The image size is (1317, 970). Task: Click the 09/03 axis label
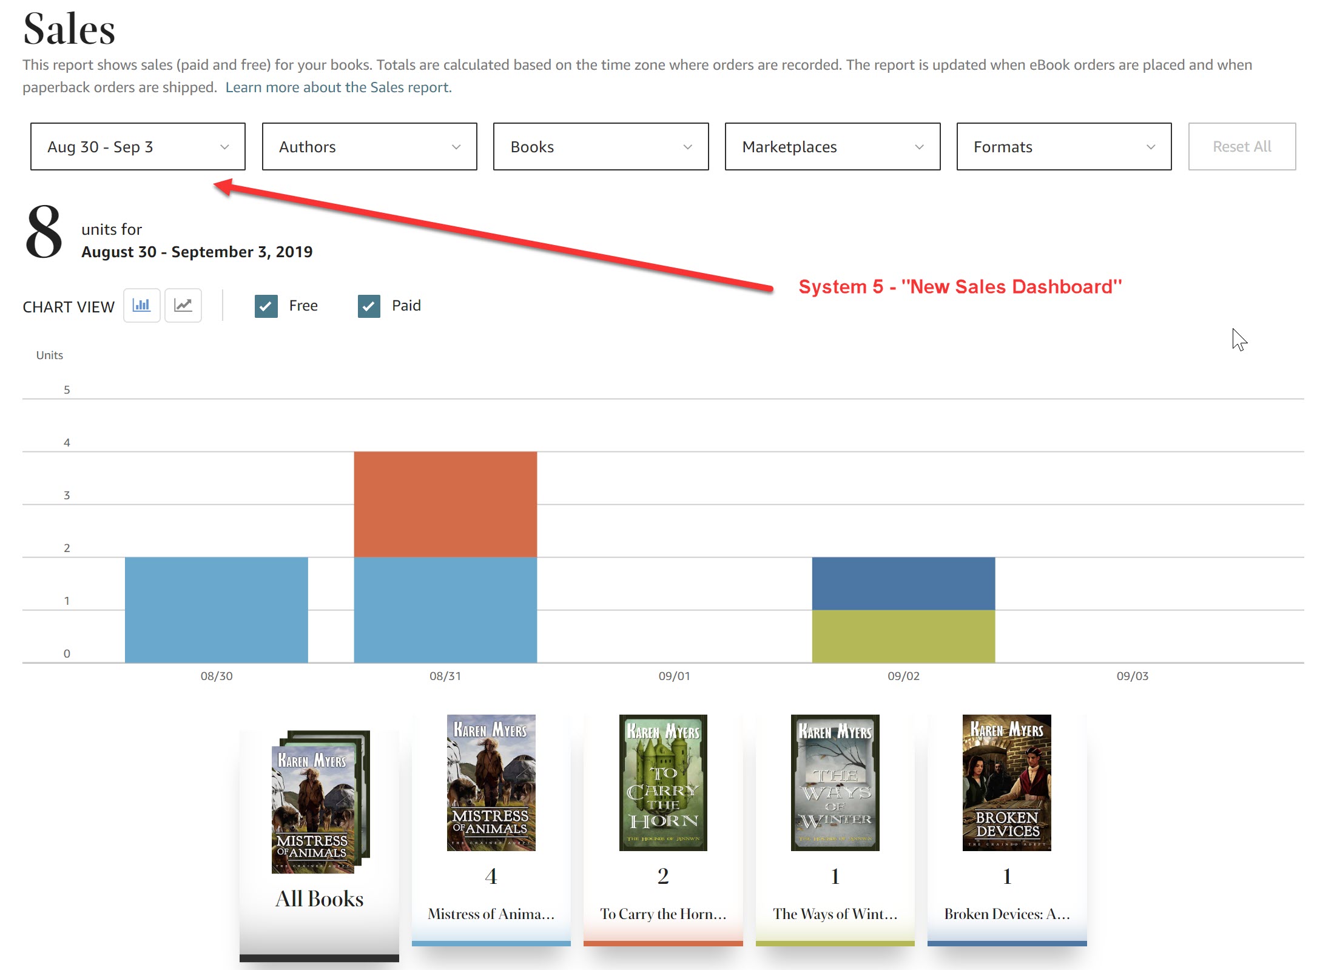click(x=1131, y=676)
